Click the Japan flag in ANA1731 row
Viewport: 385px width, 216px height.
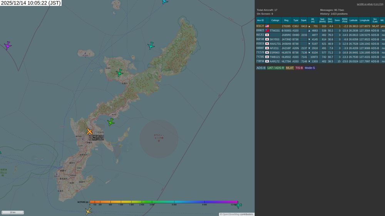pos(267,44)
